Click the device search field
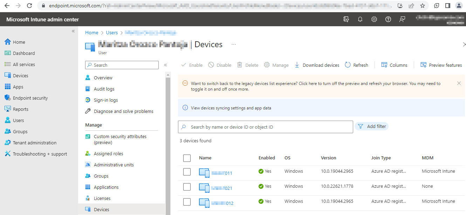Image resolution: width=466 pixels, height=215 pixels. coord(265,127)
